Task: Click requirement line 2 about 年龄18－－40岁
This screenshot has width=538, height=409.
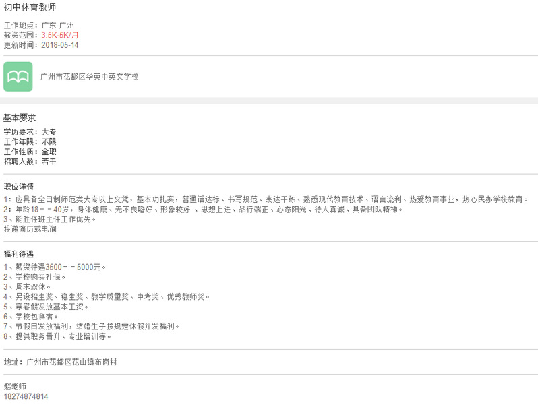Action: pyautogui.click(x=203, y=209)
